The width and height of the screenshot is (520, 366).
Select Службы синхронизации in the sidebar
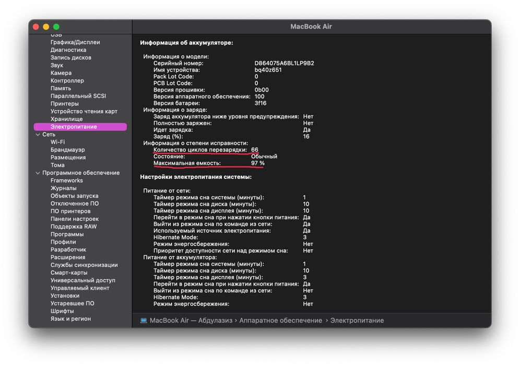tap(84, 265)
